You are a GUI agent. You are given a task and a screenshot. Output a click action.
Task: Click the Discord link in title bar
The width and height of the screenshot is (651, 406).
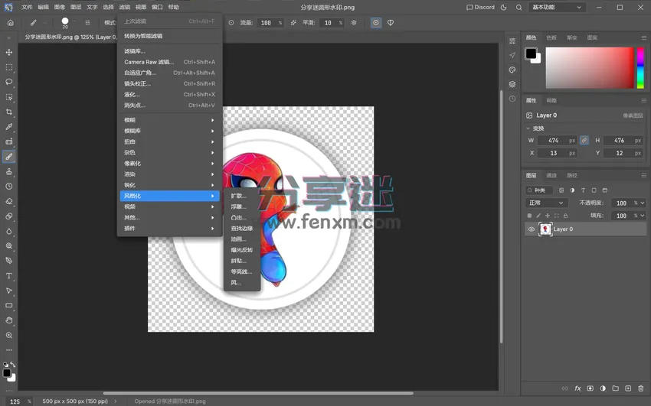click(x=480, y=8)
